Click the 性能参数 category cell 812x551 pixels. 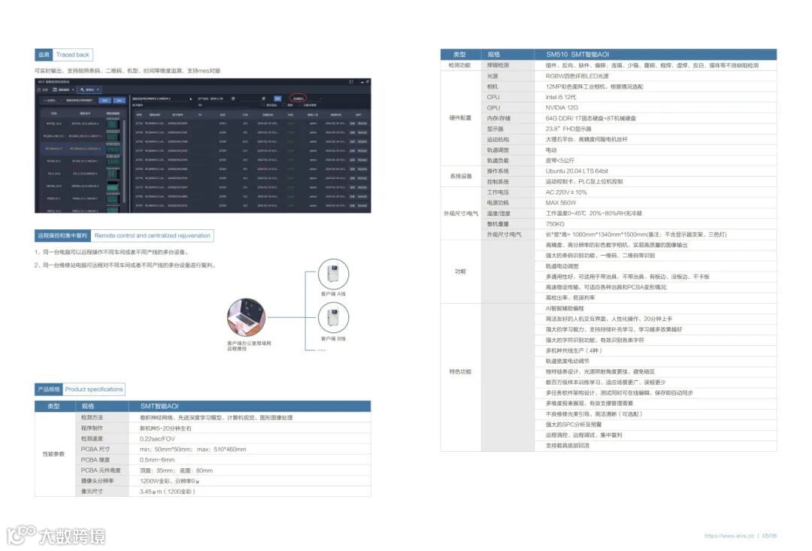tap(54, 454)
